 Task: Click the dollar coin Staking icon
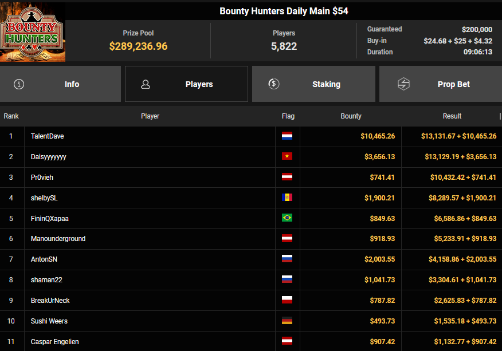tap(274, 84)
